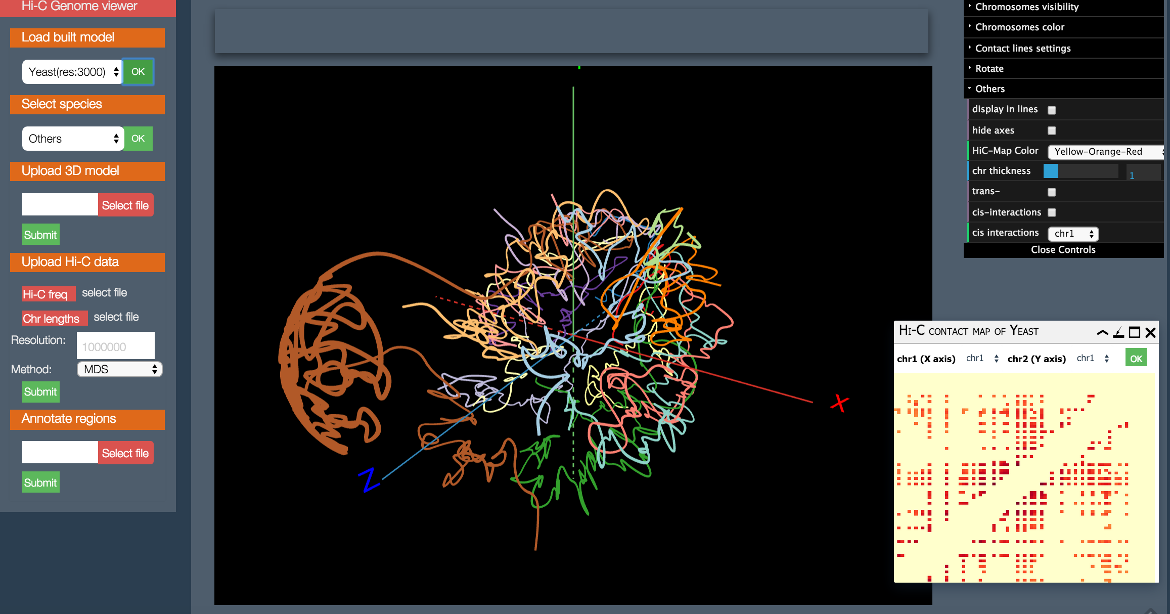Click OK beside Others species select
1170x614 pixels.
138,139
